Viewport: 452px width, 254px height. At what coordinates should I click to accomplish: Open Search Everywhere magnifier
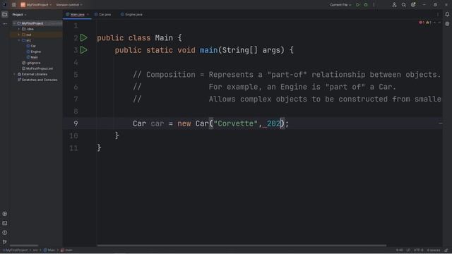[403, 5]
